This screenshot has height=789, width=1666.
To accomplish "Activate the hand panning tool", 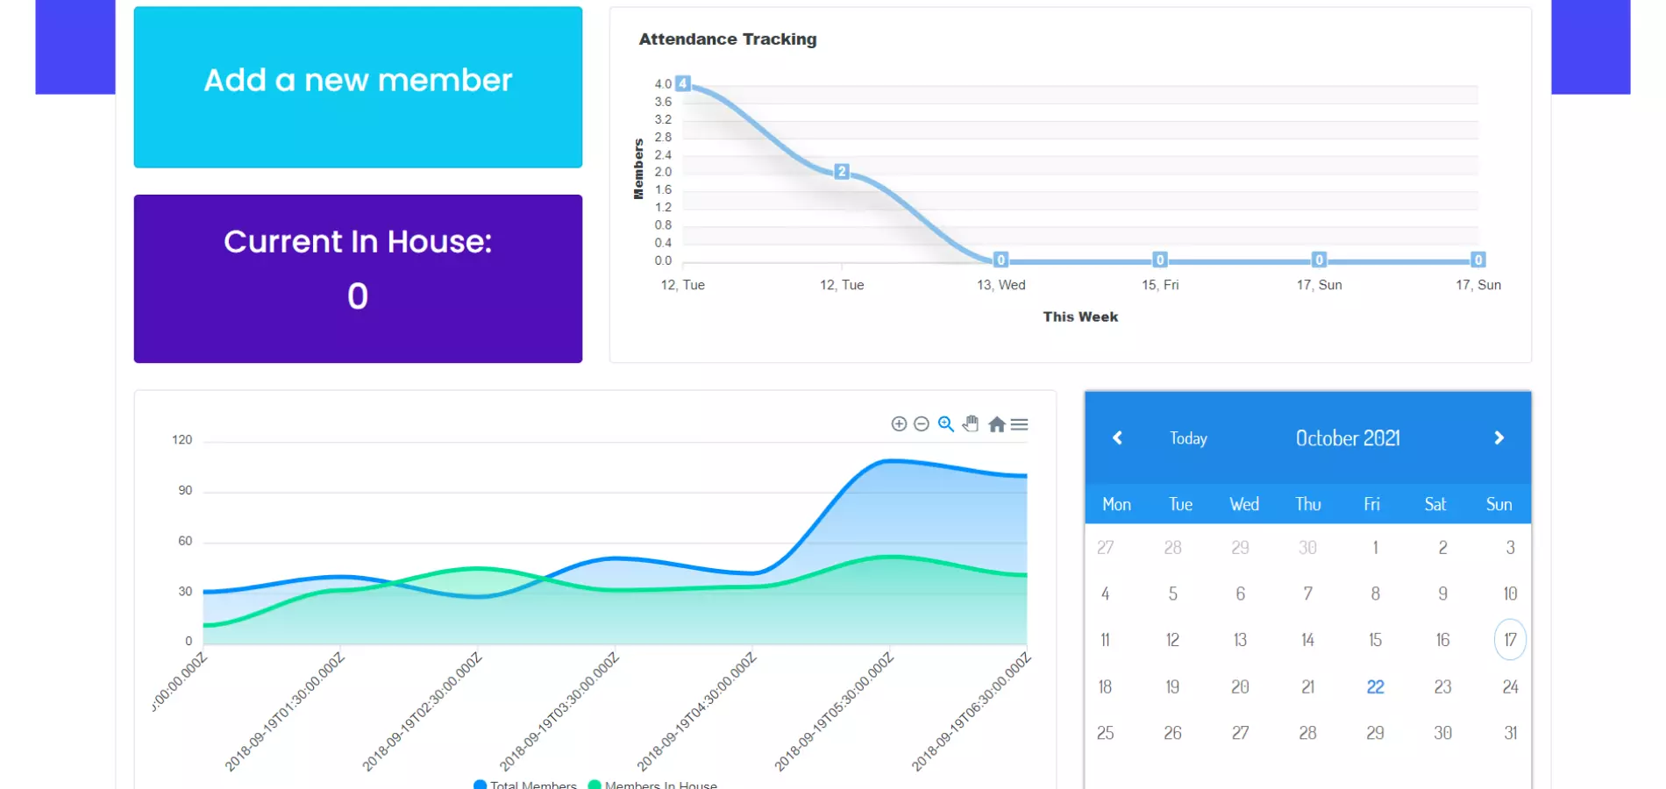I will [x=971, y=424].
